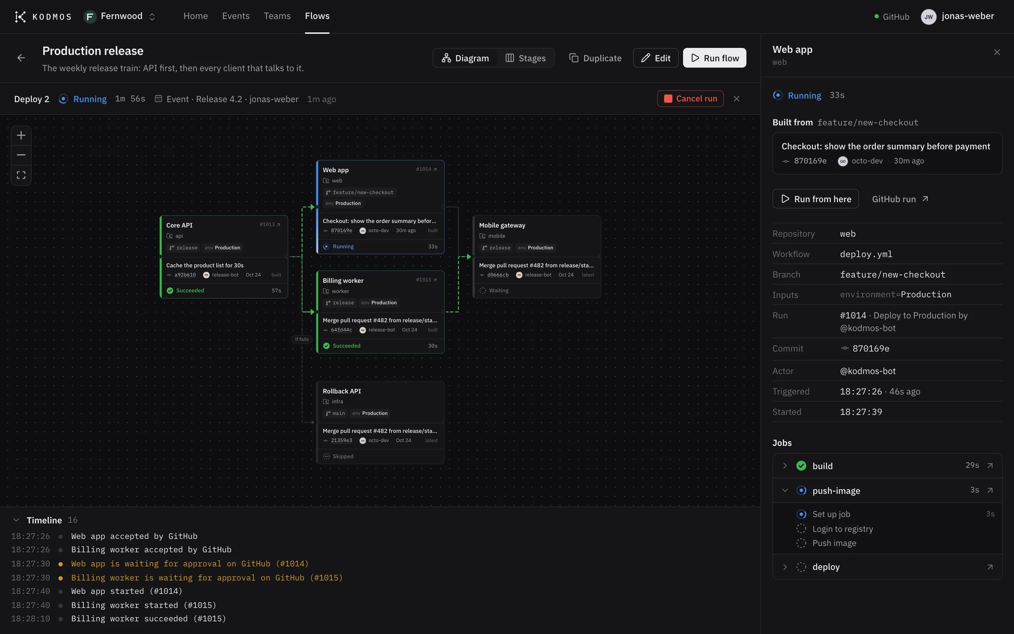This screenshot has width=1014, height=634.
Task: Click the Kodmos logo icon
Action: pos(20,16)
